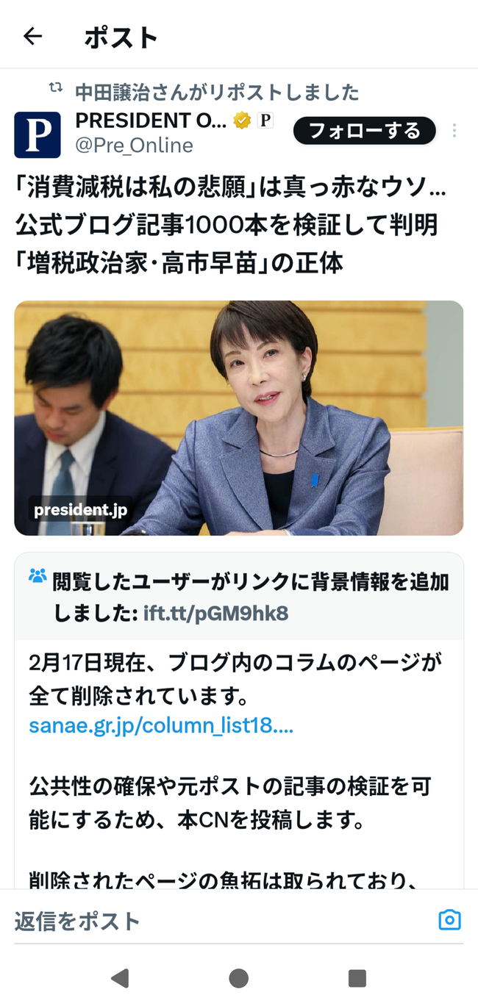The image size is (478, 1006).
Task: Tap 中田譲治さんがリポストしました label
Action: pos(217,92)
